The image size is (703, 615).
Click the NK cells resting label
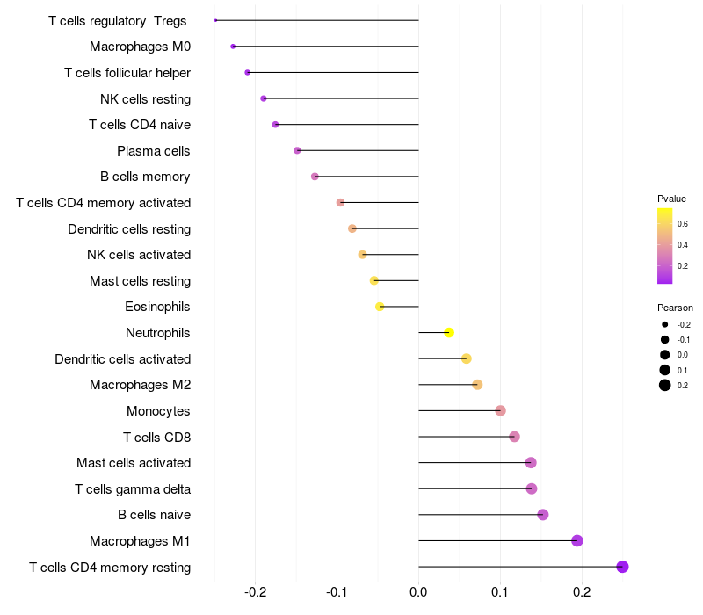(x=145, y=98)
